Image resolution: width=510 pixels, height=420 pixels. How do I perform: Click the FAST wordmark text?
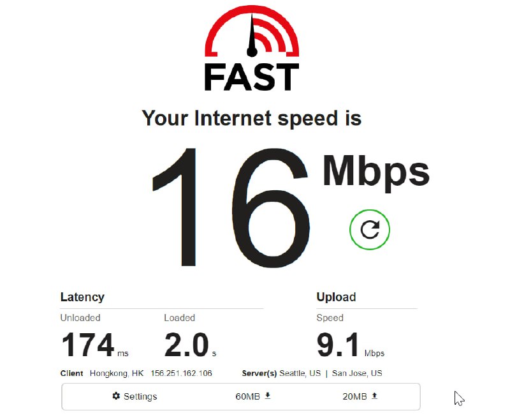click(252, 77)
